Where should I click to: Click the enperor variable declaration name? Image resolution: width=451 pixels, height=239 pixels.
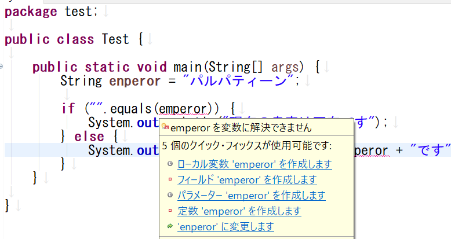click(134, 81)
